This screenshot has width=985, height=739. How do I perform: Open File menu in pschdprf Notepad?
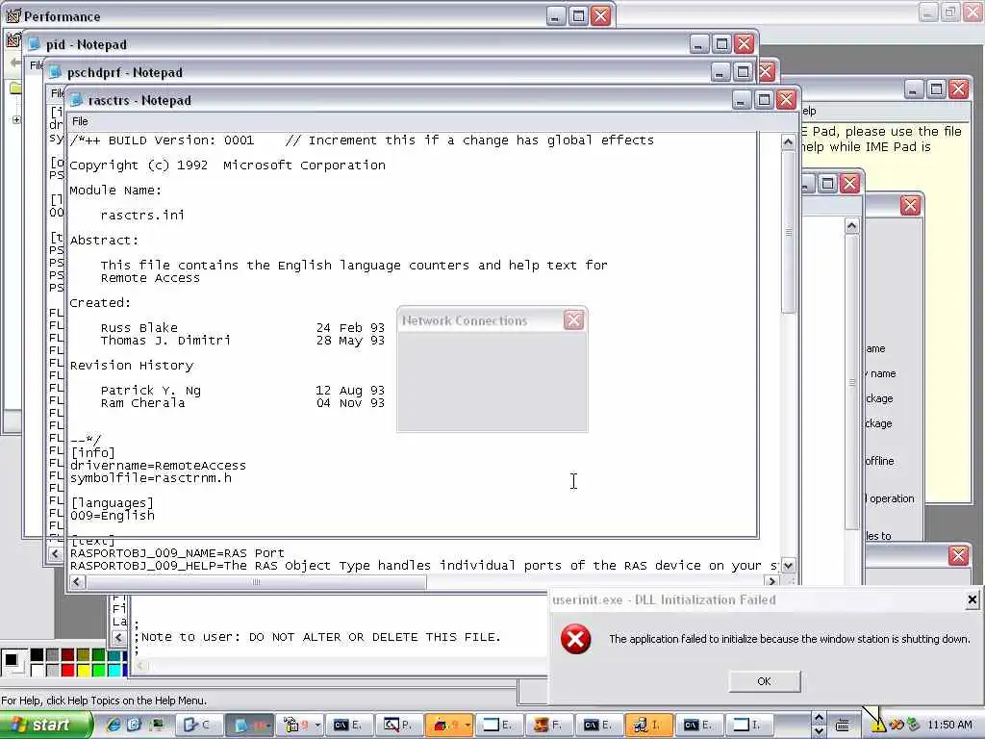pyautogui.click(x=57, y=93)
